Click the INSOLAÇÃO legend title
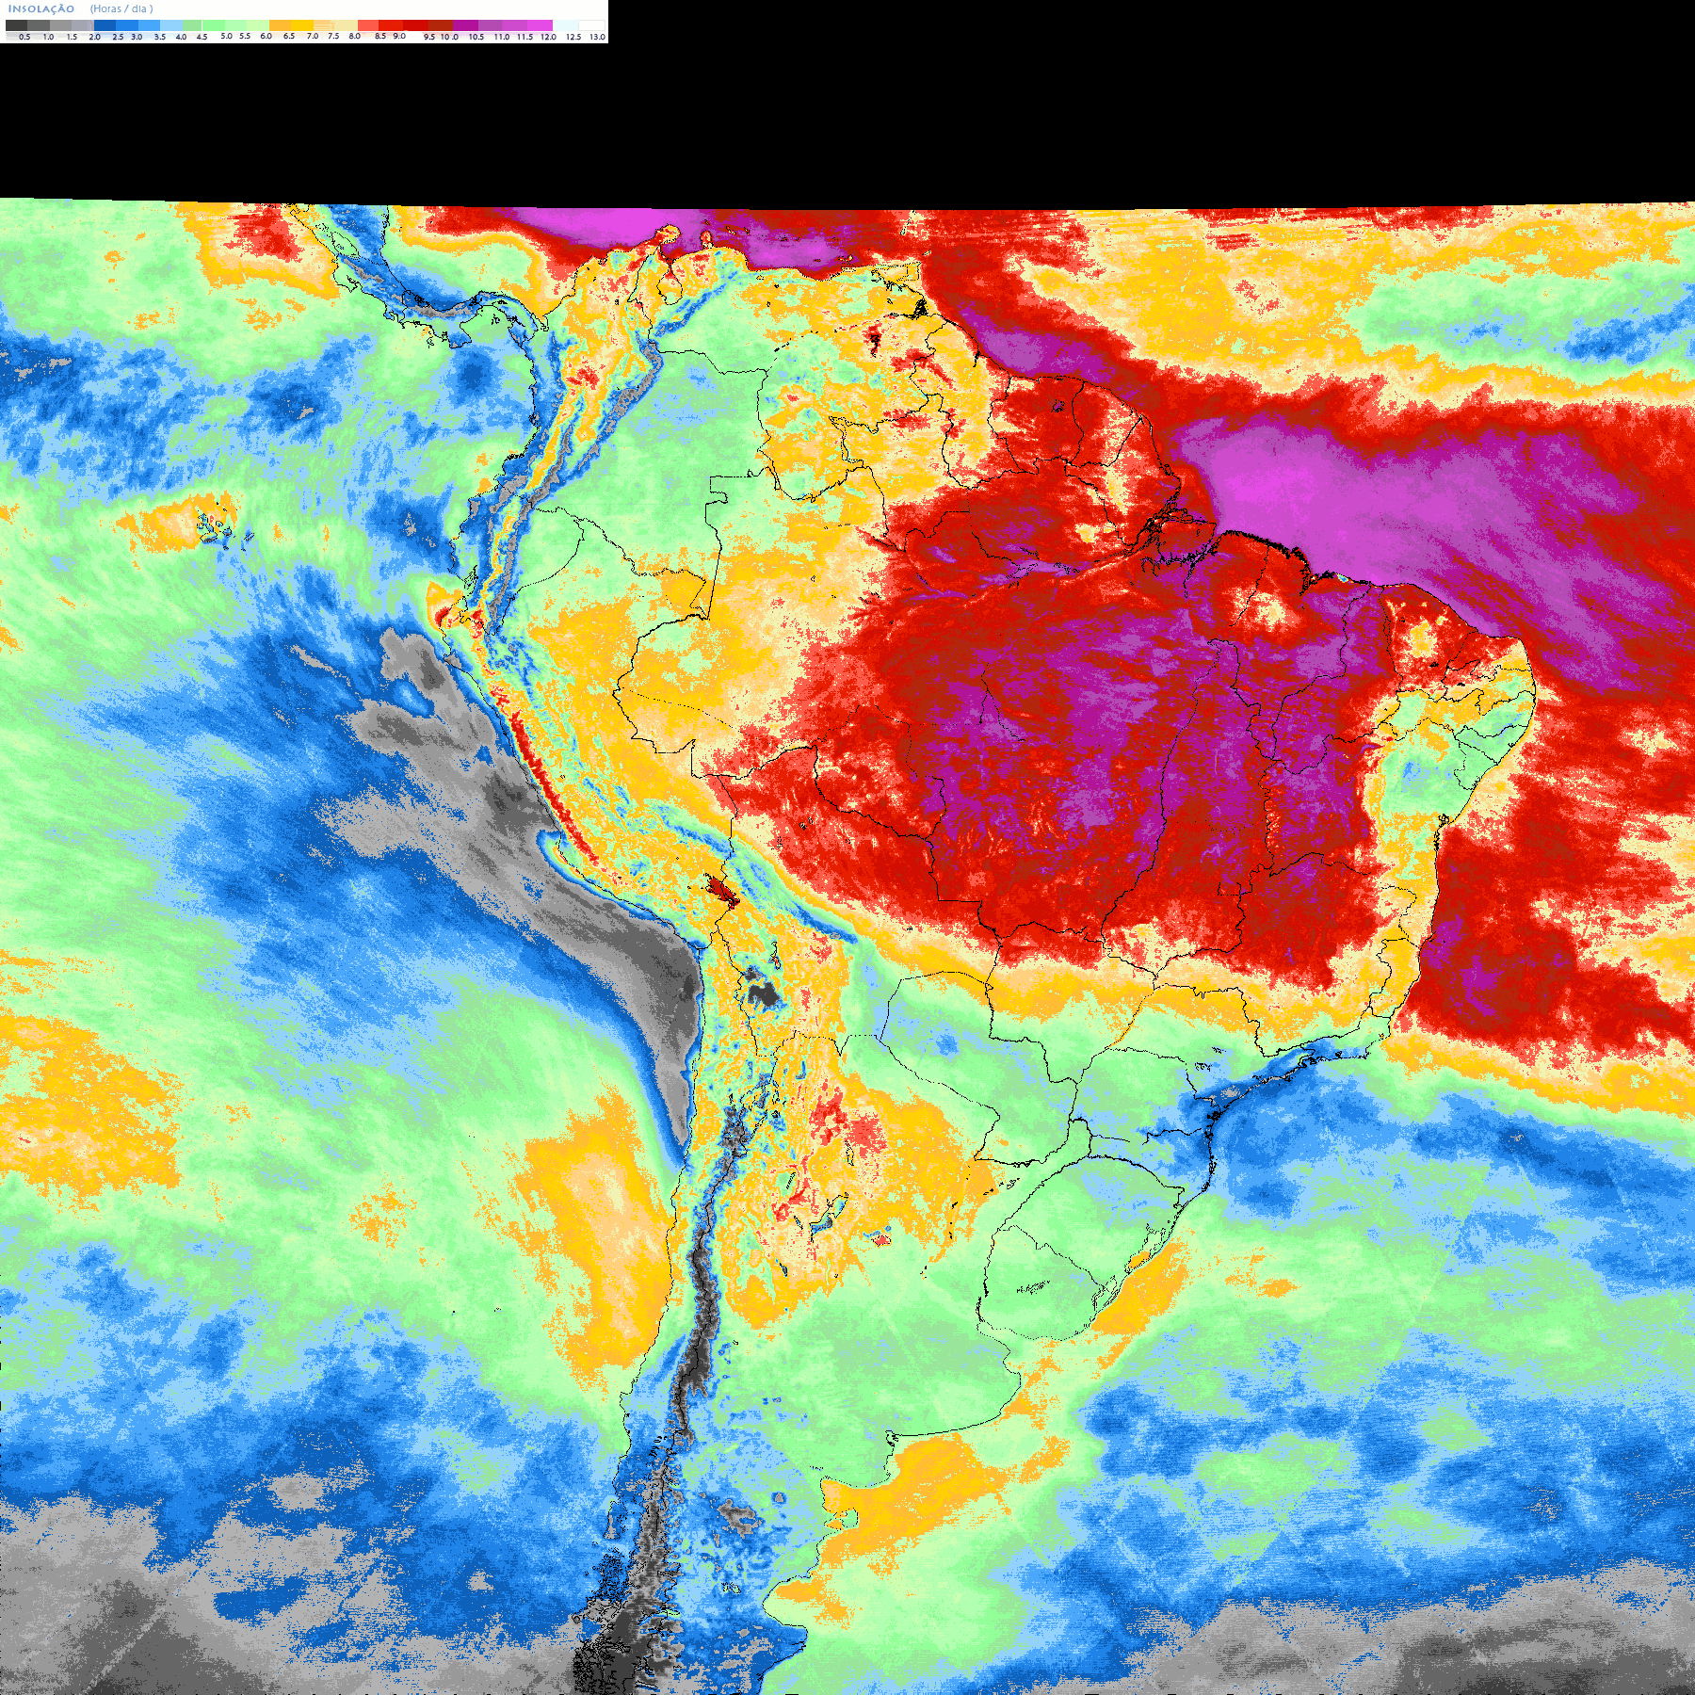This screenshot has width=1695, height=1695. coord(41,9)
